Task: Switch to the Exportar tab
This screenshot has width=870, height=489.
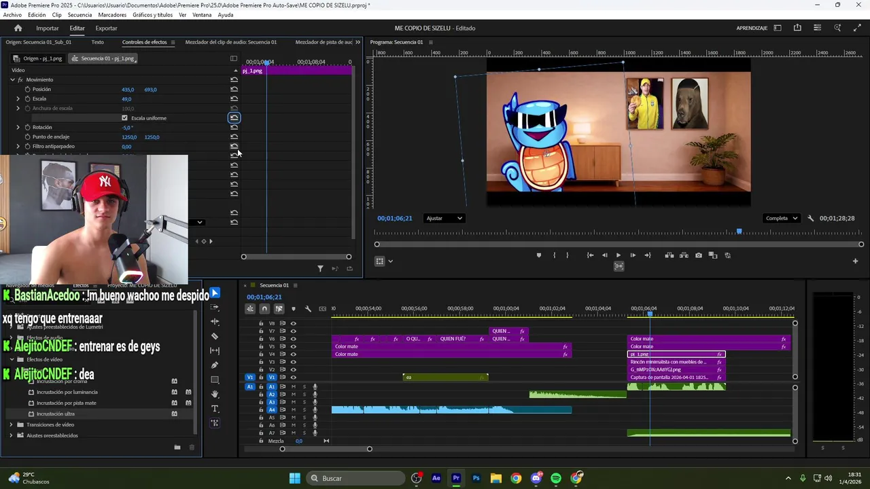Action: click(106, 28)
